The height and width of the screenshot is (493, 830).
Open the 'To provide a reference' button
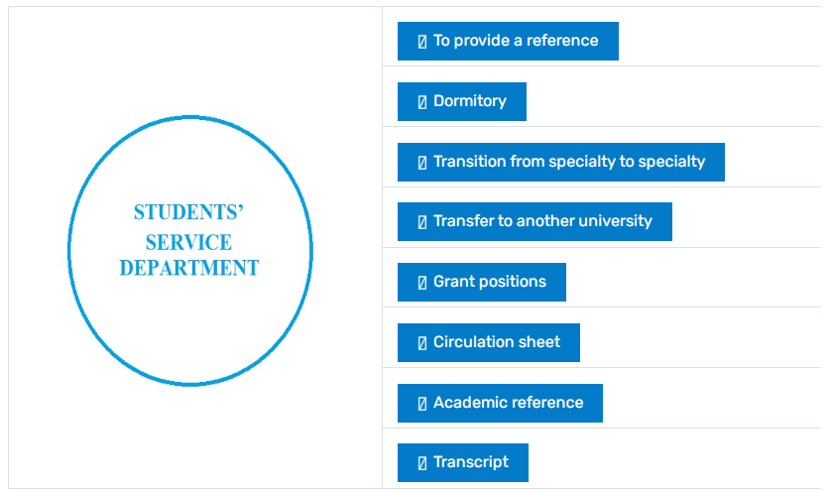click(516, 42)
